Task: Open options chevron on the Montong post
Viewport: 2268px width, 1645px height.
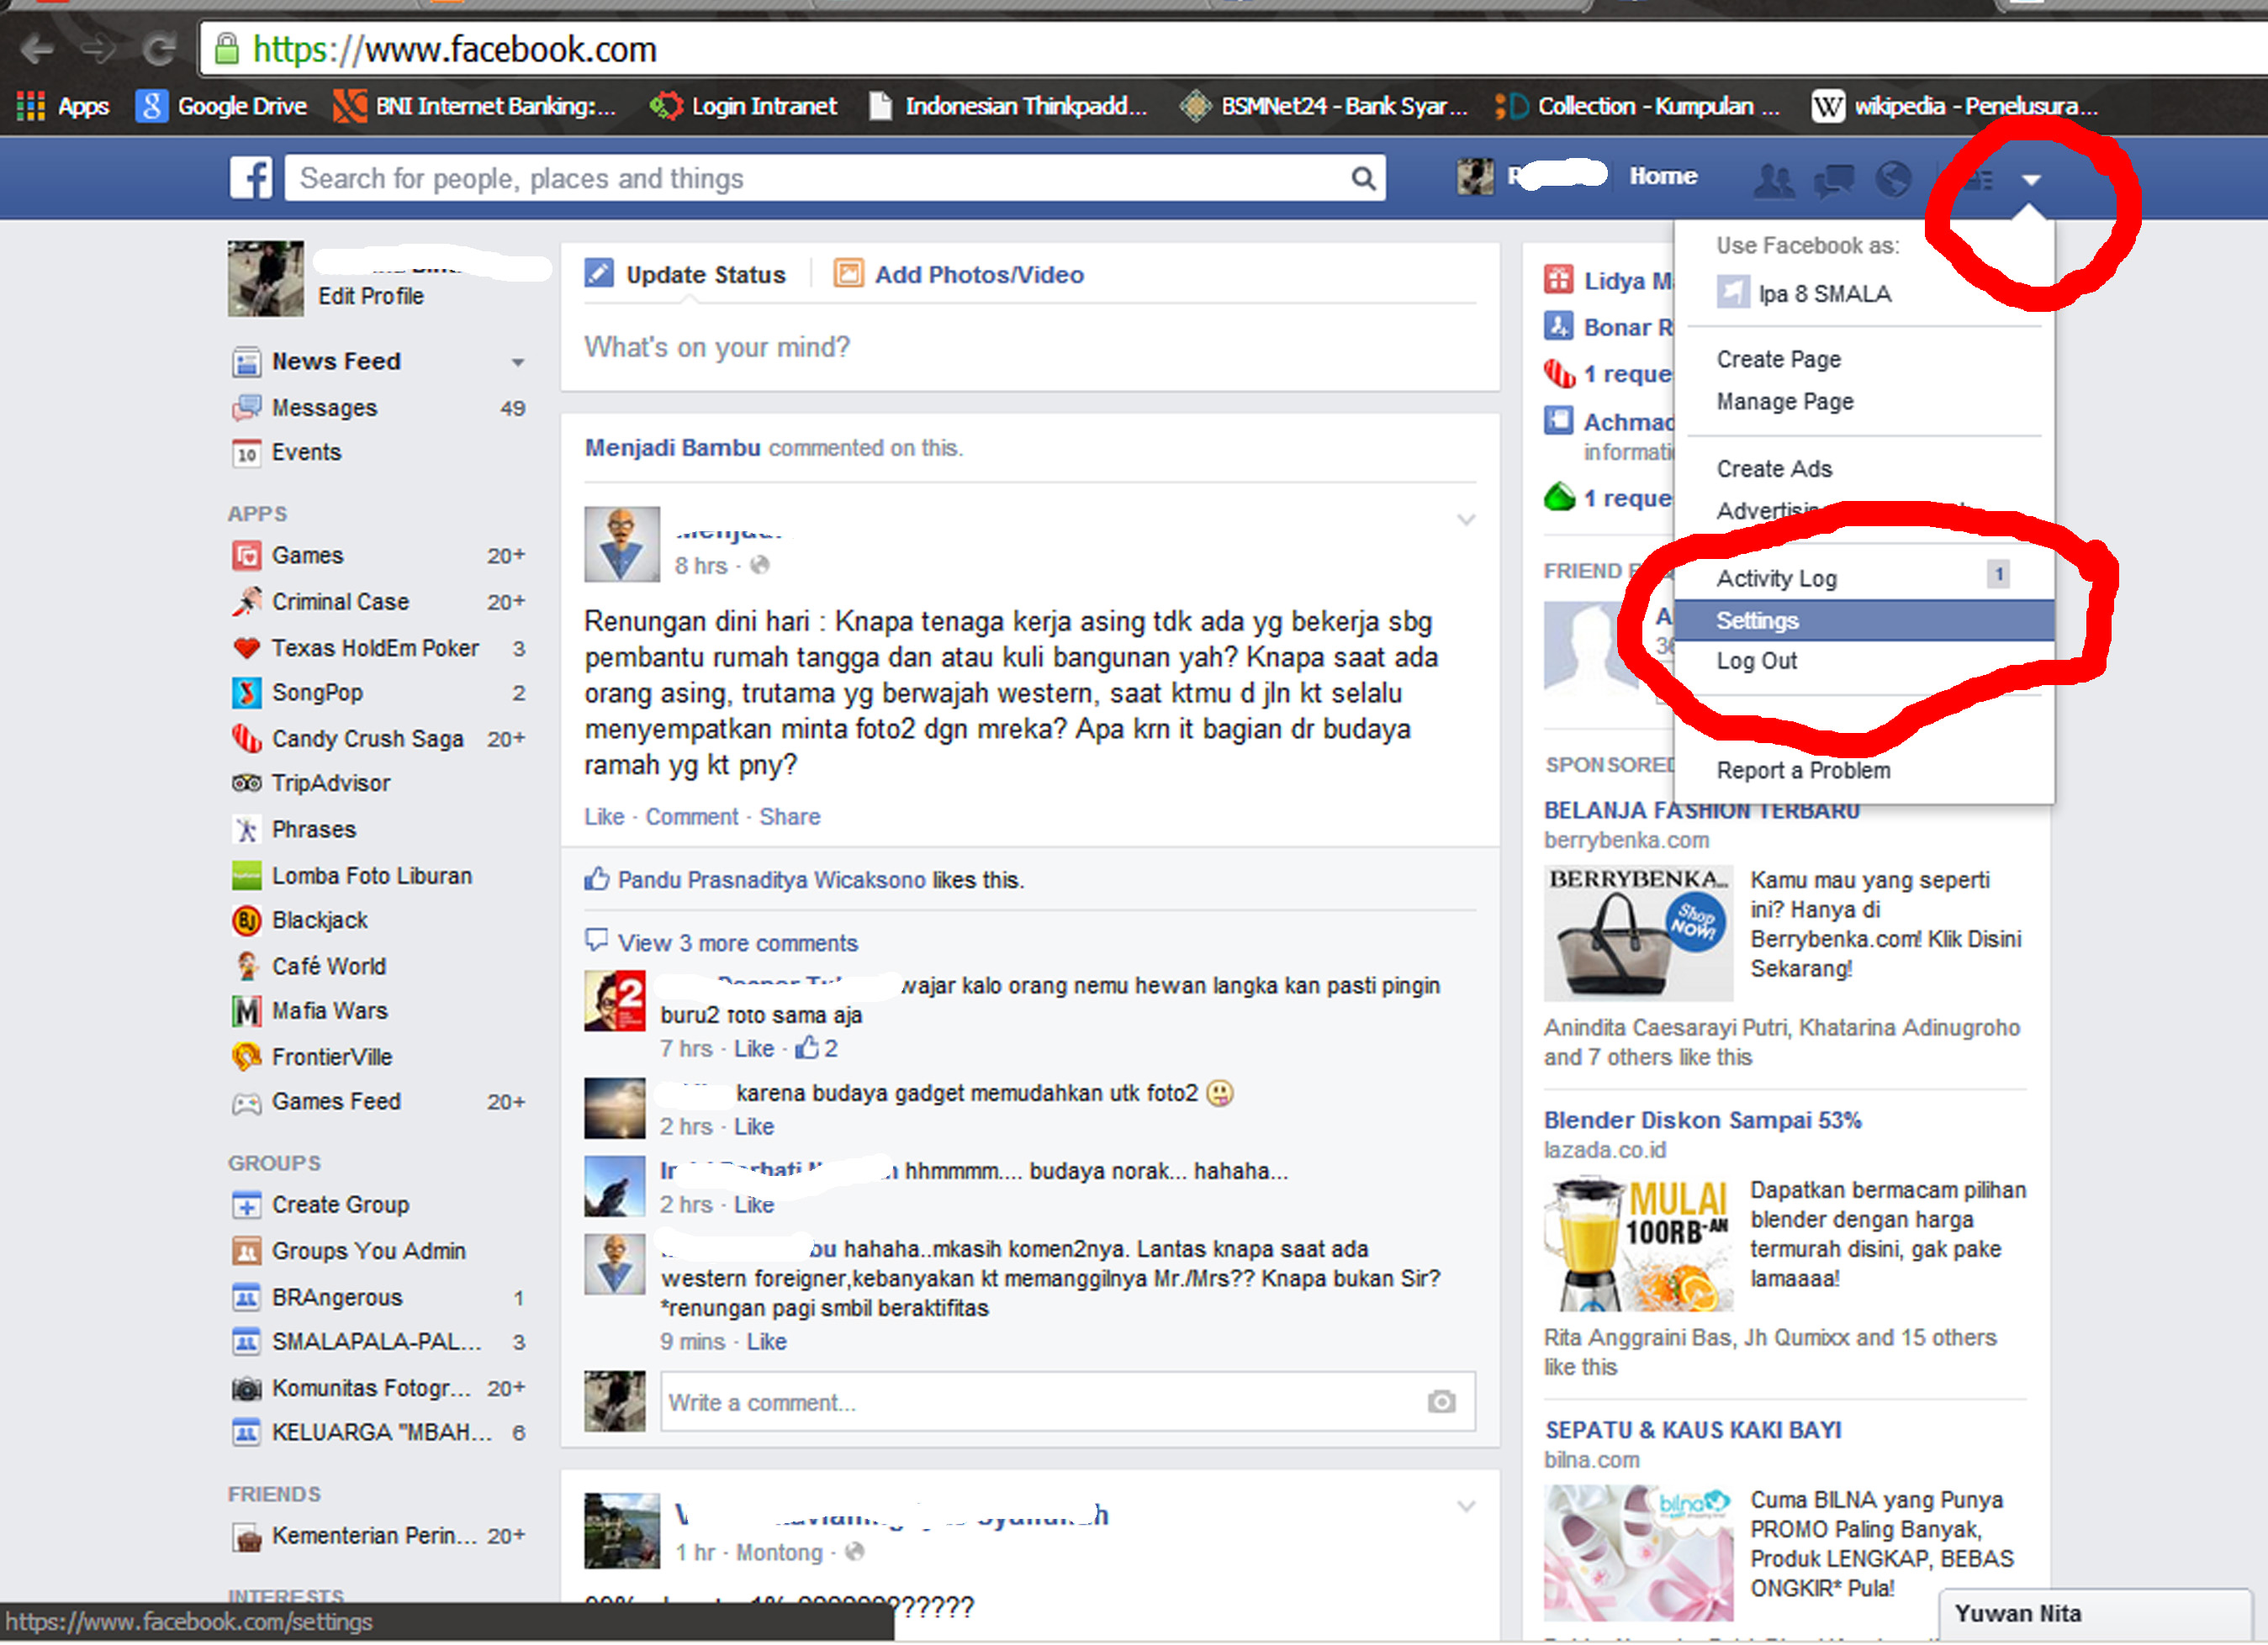Action: click(1466, 1506)
